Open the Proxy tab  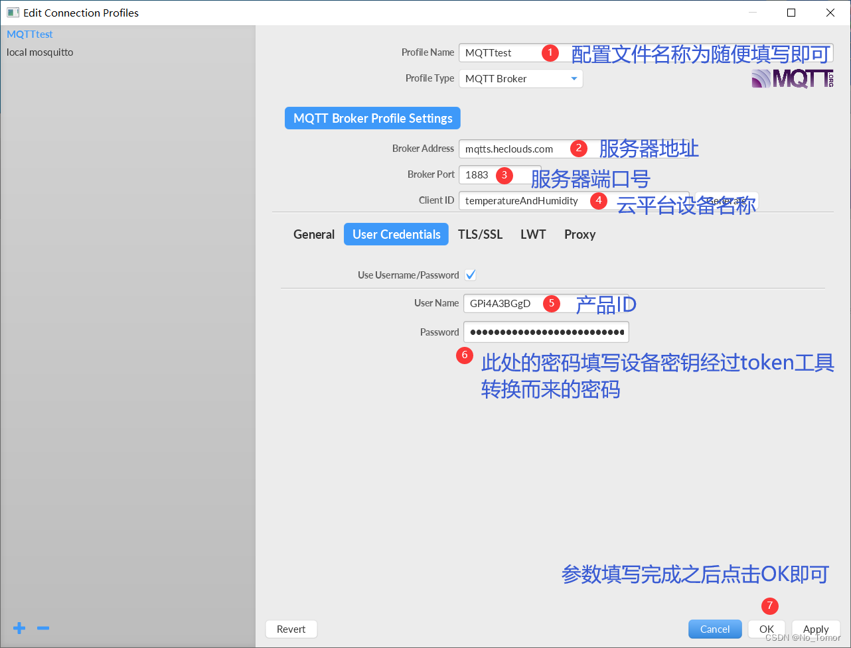(x=580, y=234)
